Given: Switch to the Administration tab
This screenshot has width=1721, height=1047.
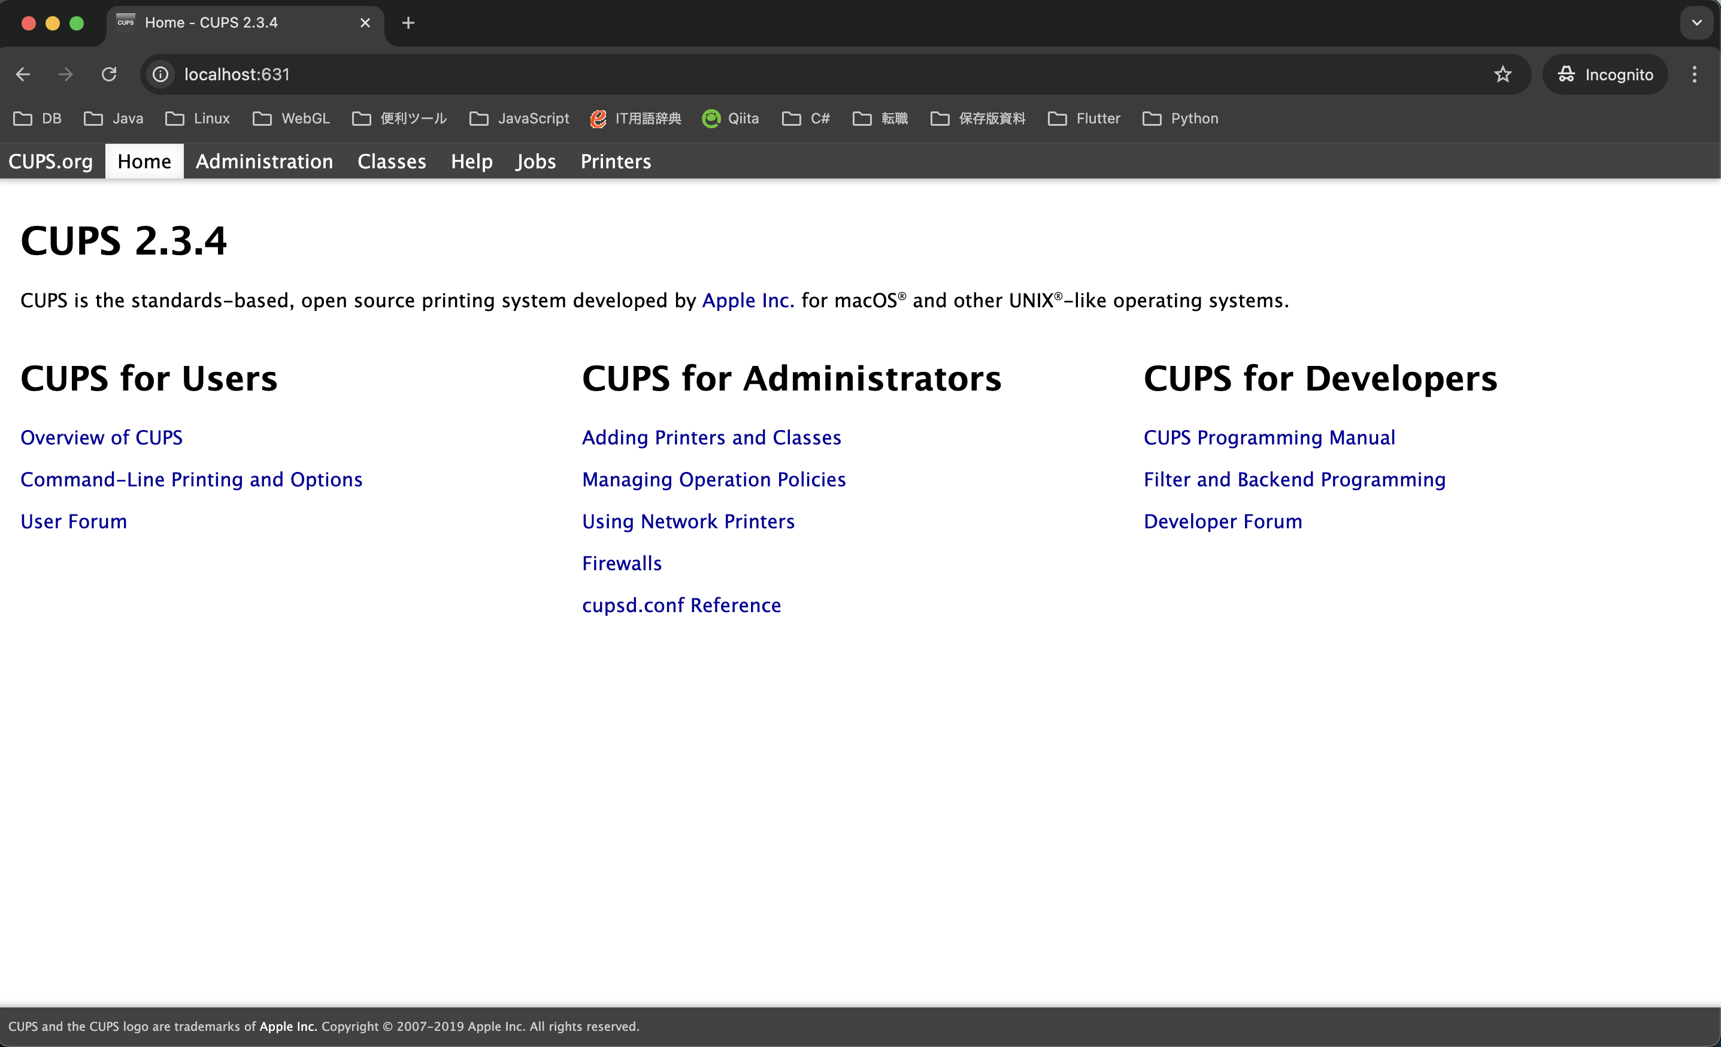Looking at the screenshot, I should [264, 161].
